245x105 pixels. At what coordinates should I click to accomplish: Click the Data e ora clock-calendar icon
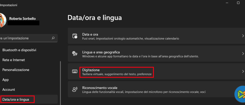tap(75, 36)
